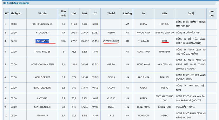Click the 'Từ' column header
Viewport: 219px width, 120px height.
tap(143, 13)
